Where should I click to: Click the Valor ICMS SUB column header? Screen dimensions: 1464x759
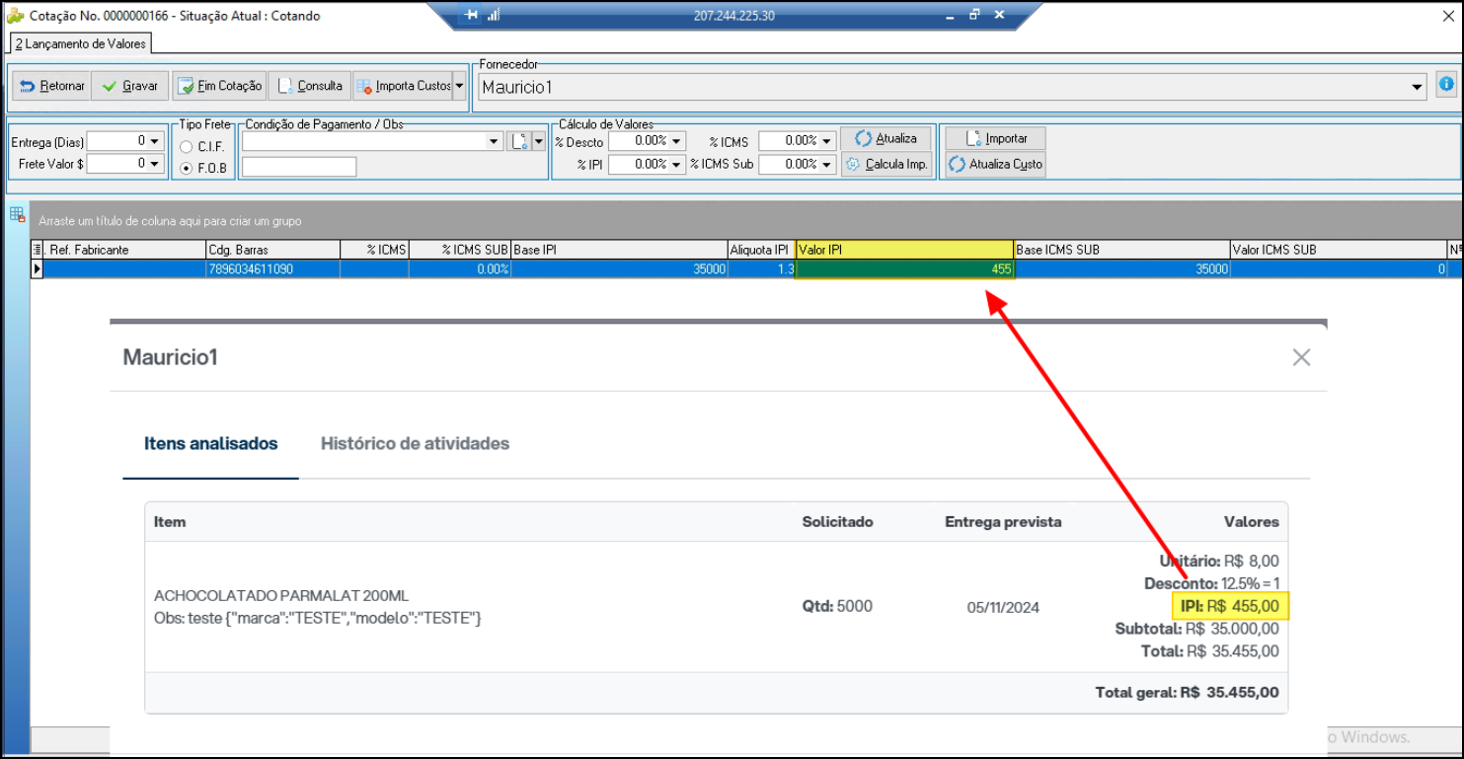[x=1339, y=250]
